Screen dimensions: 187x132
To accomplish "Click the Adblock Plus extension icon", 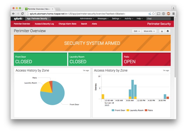I will pos(168,14).
